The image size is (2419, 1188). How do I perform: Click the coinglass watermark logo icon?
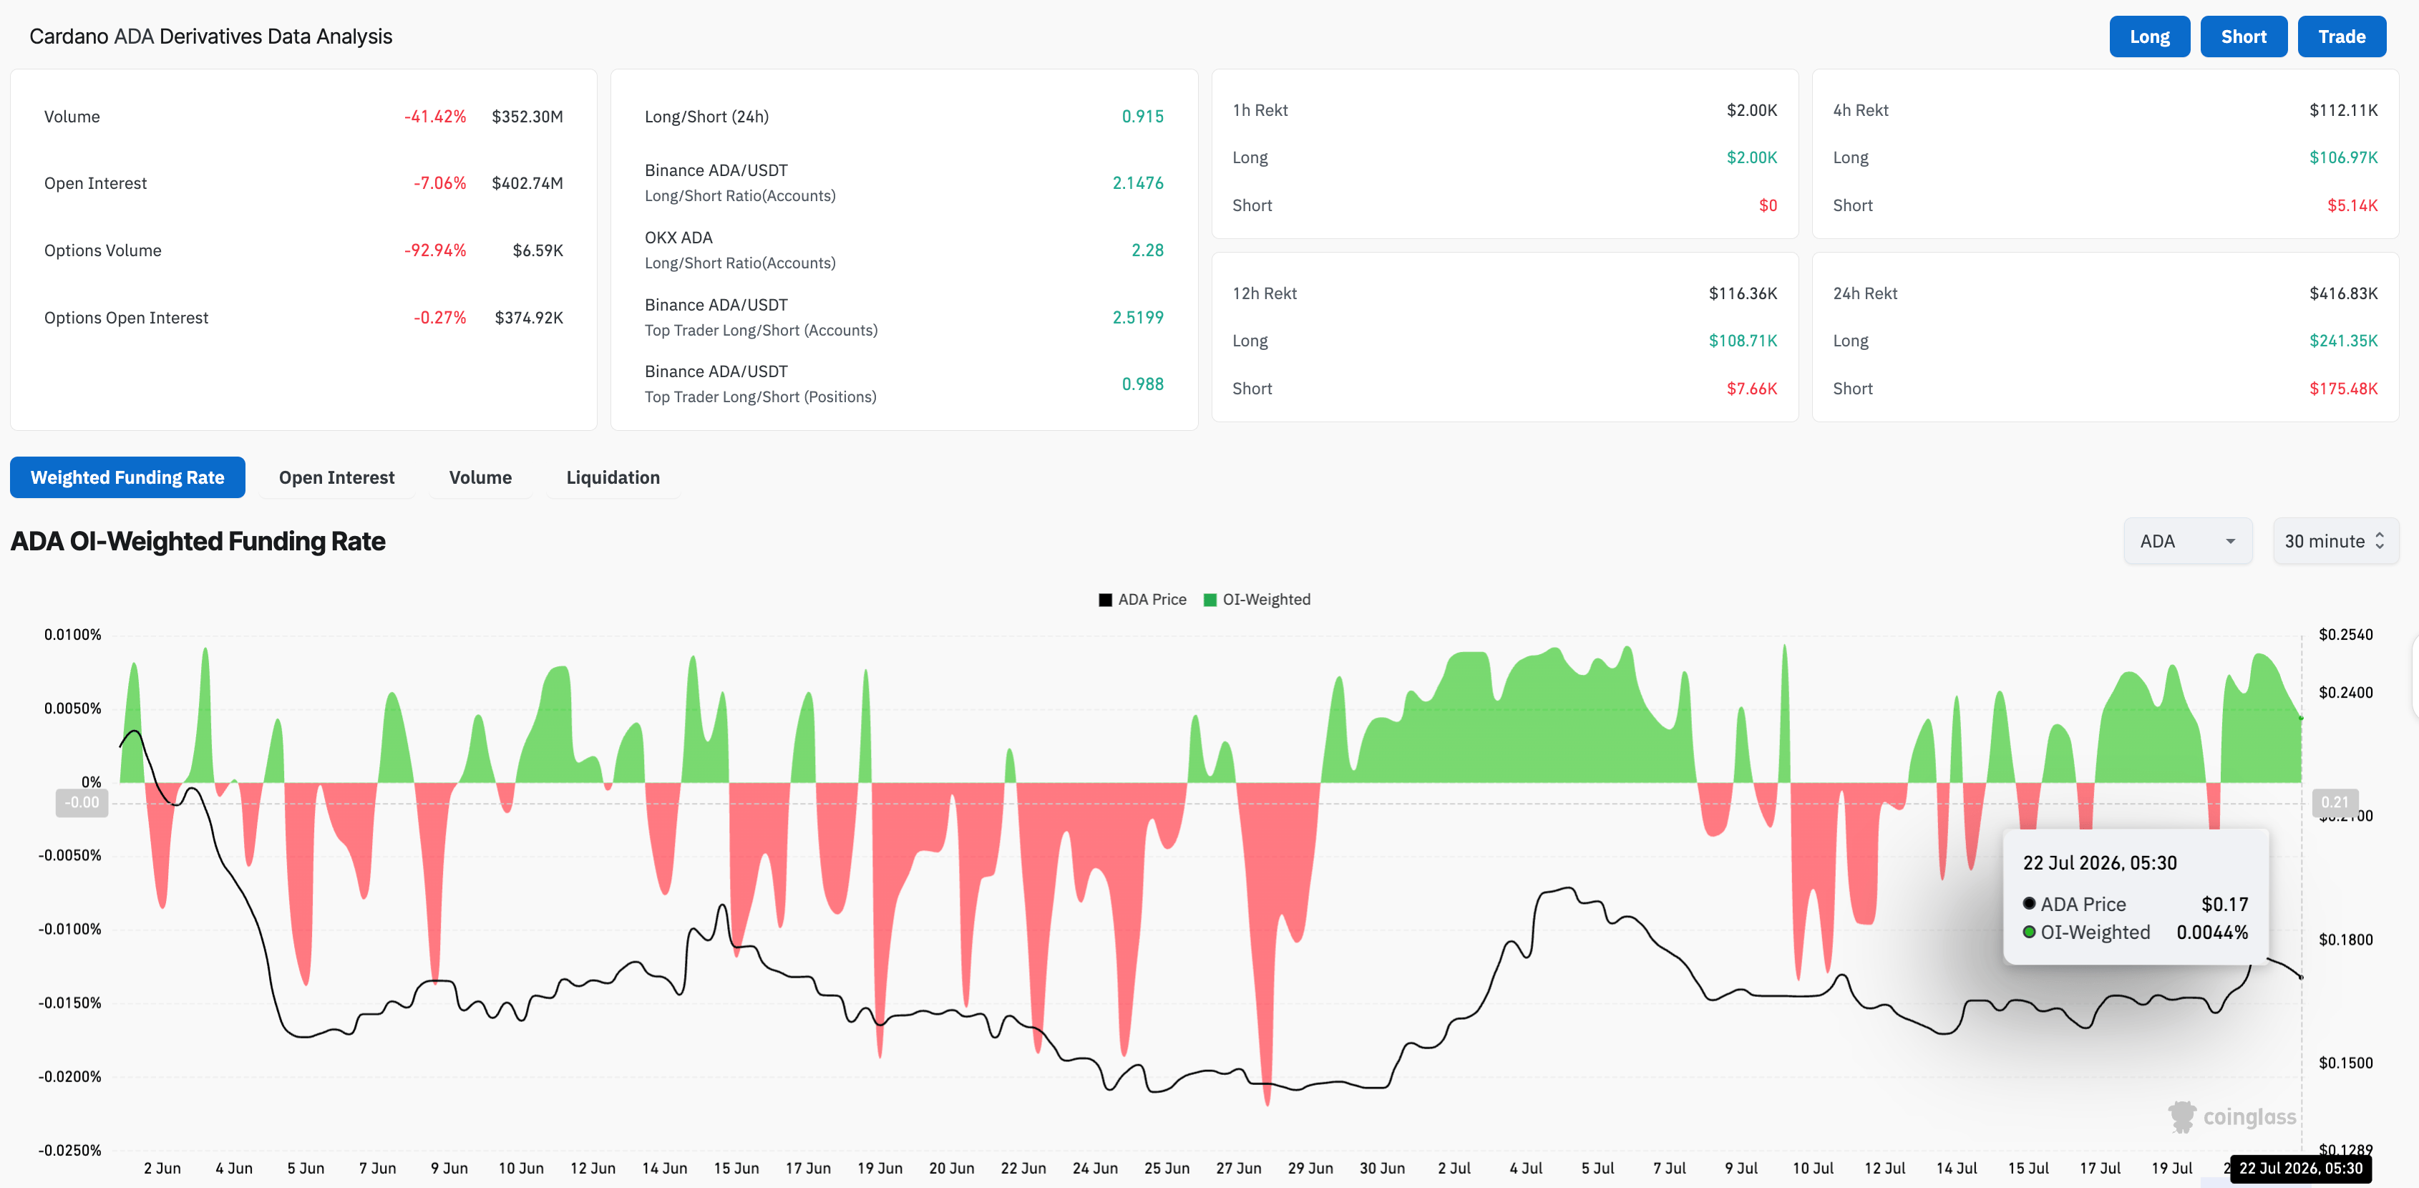tap(2182, 1116)
